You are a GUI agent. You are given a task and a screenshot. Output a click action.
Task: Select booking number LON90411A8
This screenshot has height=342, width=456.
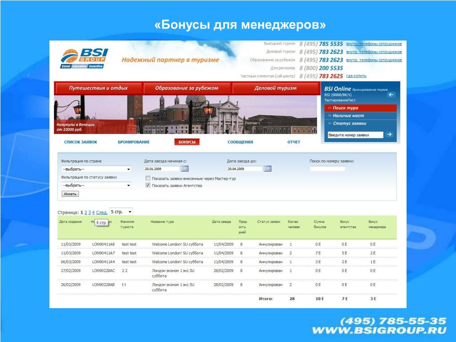(x=103, y=244)
